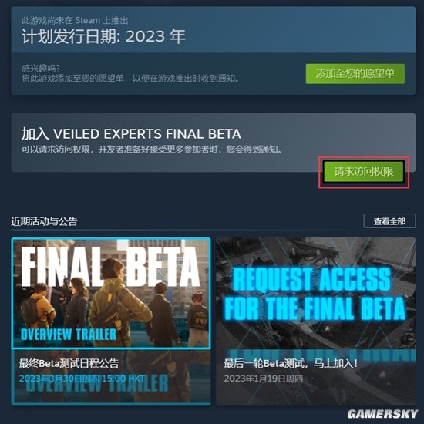Viewport: 424px width, 424px height.
Task: Click the green 添加至您的愿望单 wishlist button
Action: click(355, 73)
